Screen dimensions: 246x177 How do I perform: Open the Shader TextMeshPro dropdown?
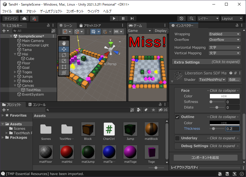point(212,80)
